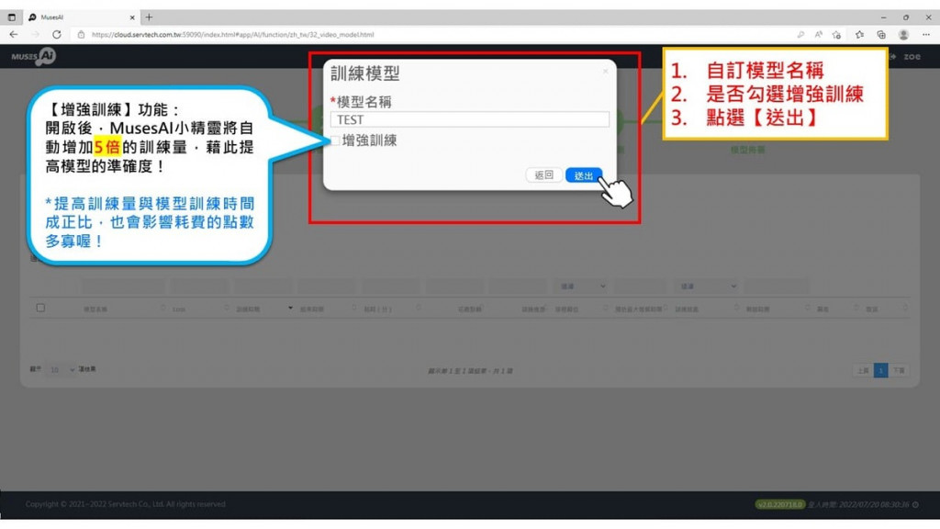Click the 返回 back button in dialog

(543, 175)
